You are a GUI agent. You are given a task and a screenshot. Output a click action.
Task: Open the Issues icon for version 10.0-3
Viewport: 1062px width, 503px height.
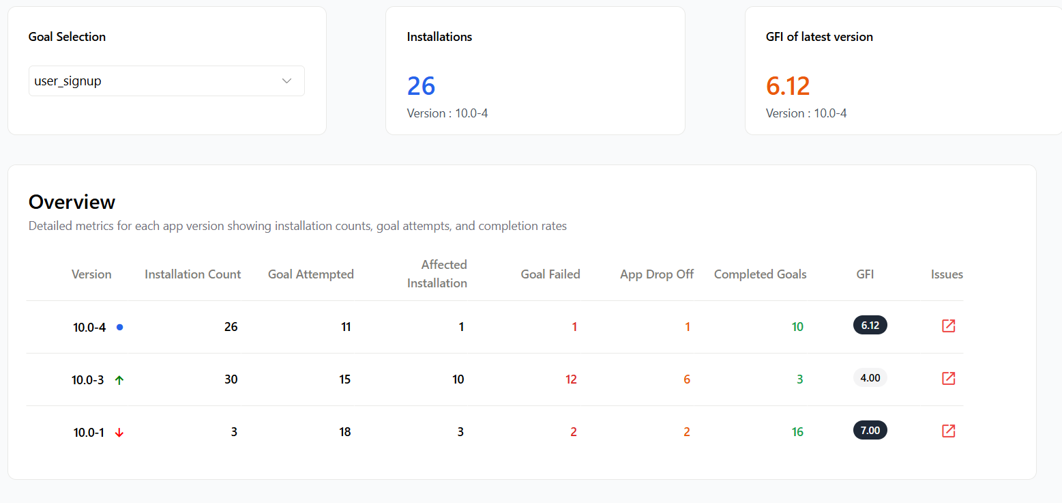coord(948,378)
